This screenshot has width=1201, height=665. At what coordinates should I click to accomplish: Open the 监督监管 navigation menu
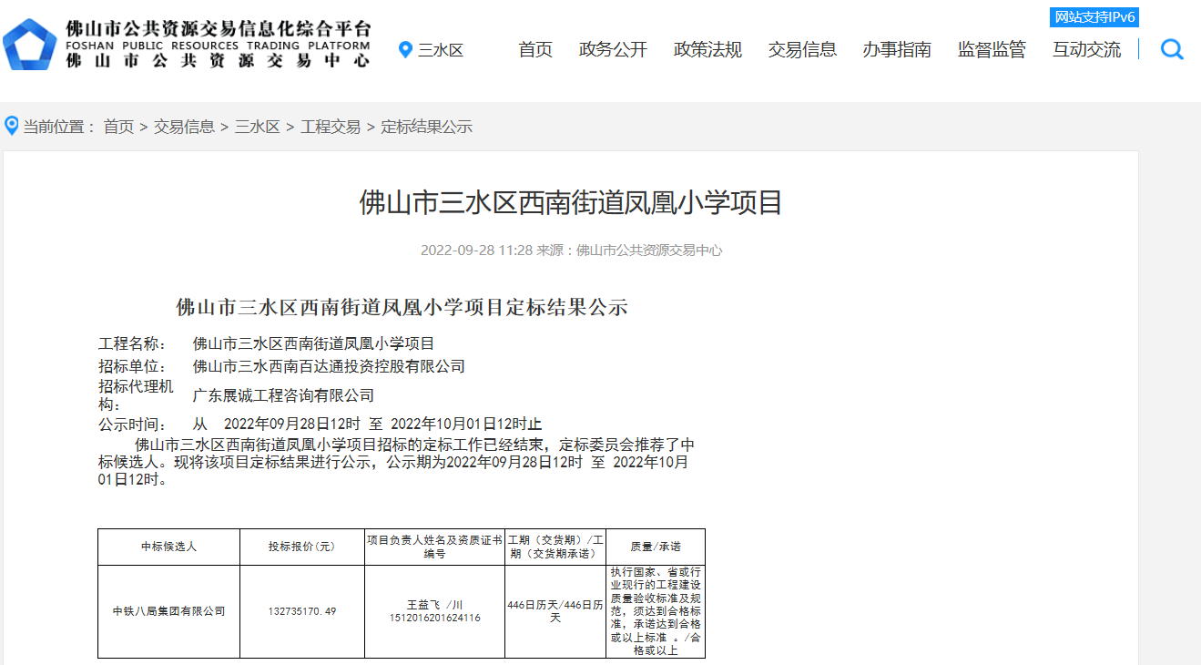[x=991, y=50]
